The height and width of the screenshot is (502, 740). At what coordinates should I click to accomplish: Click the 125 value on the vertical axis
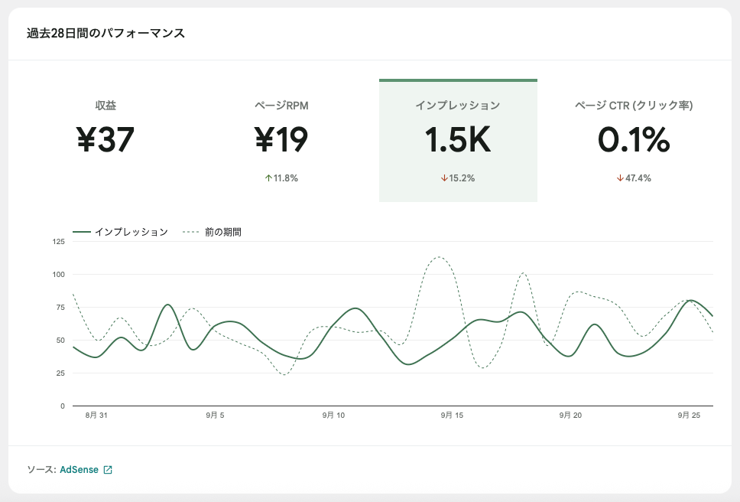pyautogui.click(x=59, y=242)
